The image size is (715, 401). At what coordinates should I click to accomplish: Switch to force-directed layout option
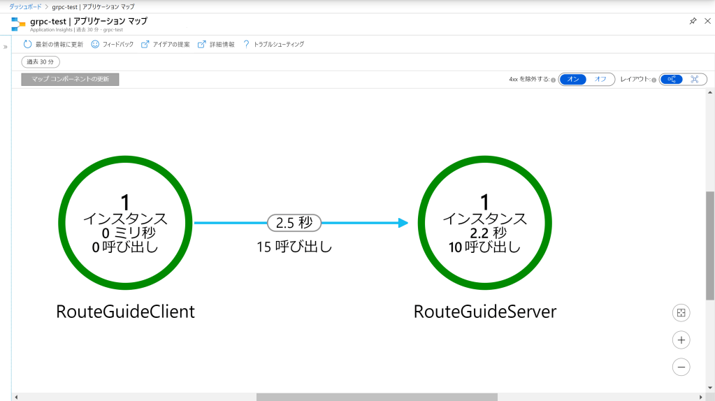pyautogui.click(x=695, y=80)
